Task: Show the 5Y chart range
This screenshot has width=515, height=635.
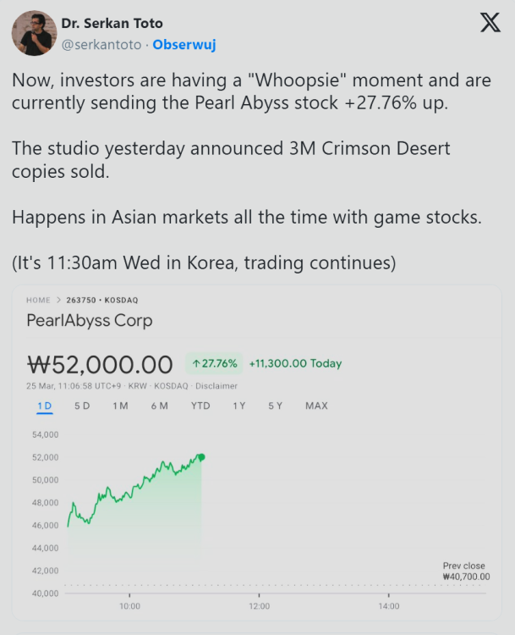Action: pos(276,406)
